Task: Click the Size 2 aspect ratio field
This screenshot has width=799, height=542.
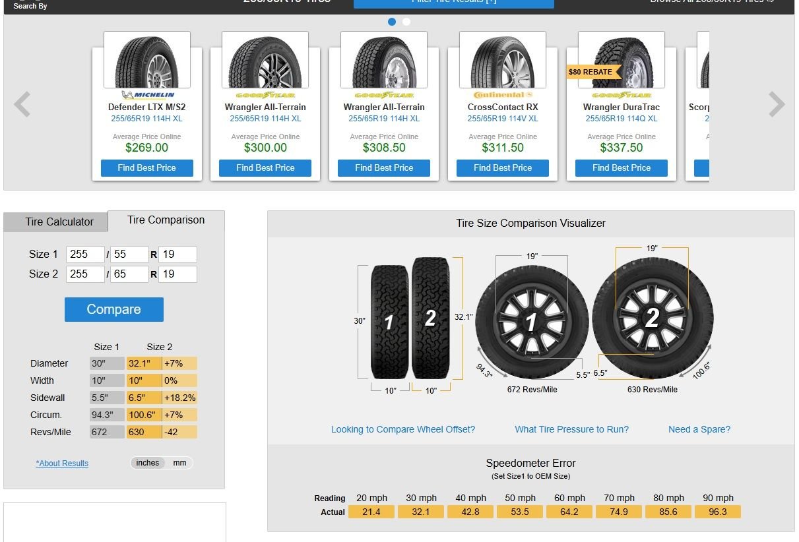Action: [x=129, y=274]
